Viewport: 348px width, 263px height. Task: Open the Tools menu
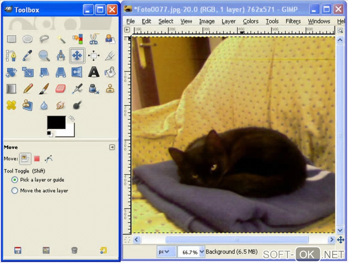coord(272,21)
